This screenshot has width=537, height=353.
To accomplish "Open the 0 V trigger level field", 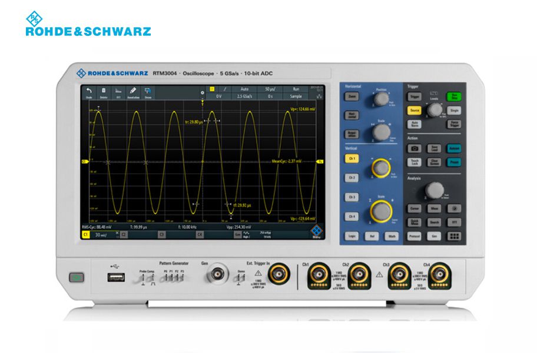I will (x=219, y=96).
